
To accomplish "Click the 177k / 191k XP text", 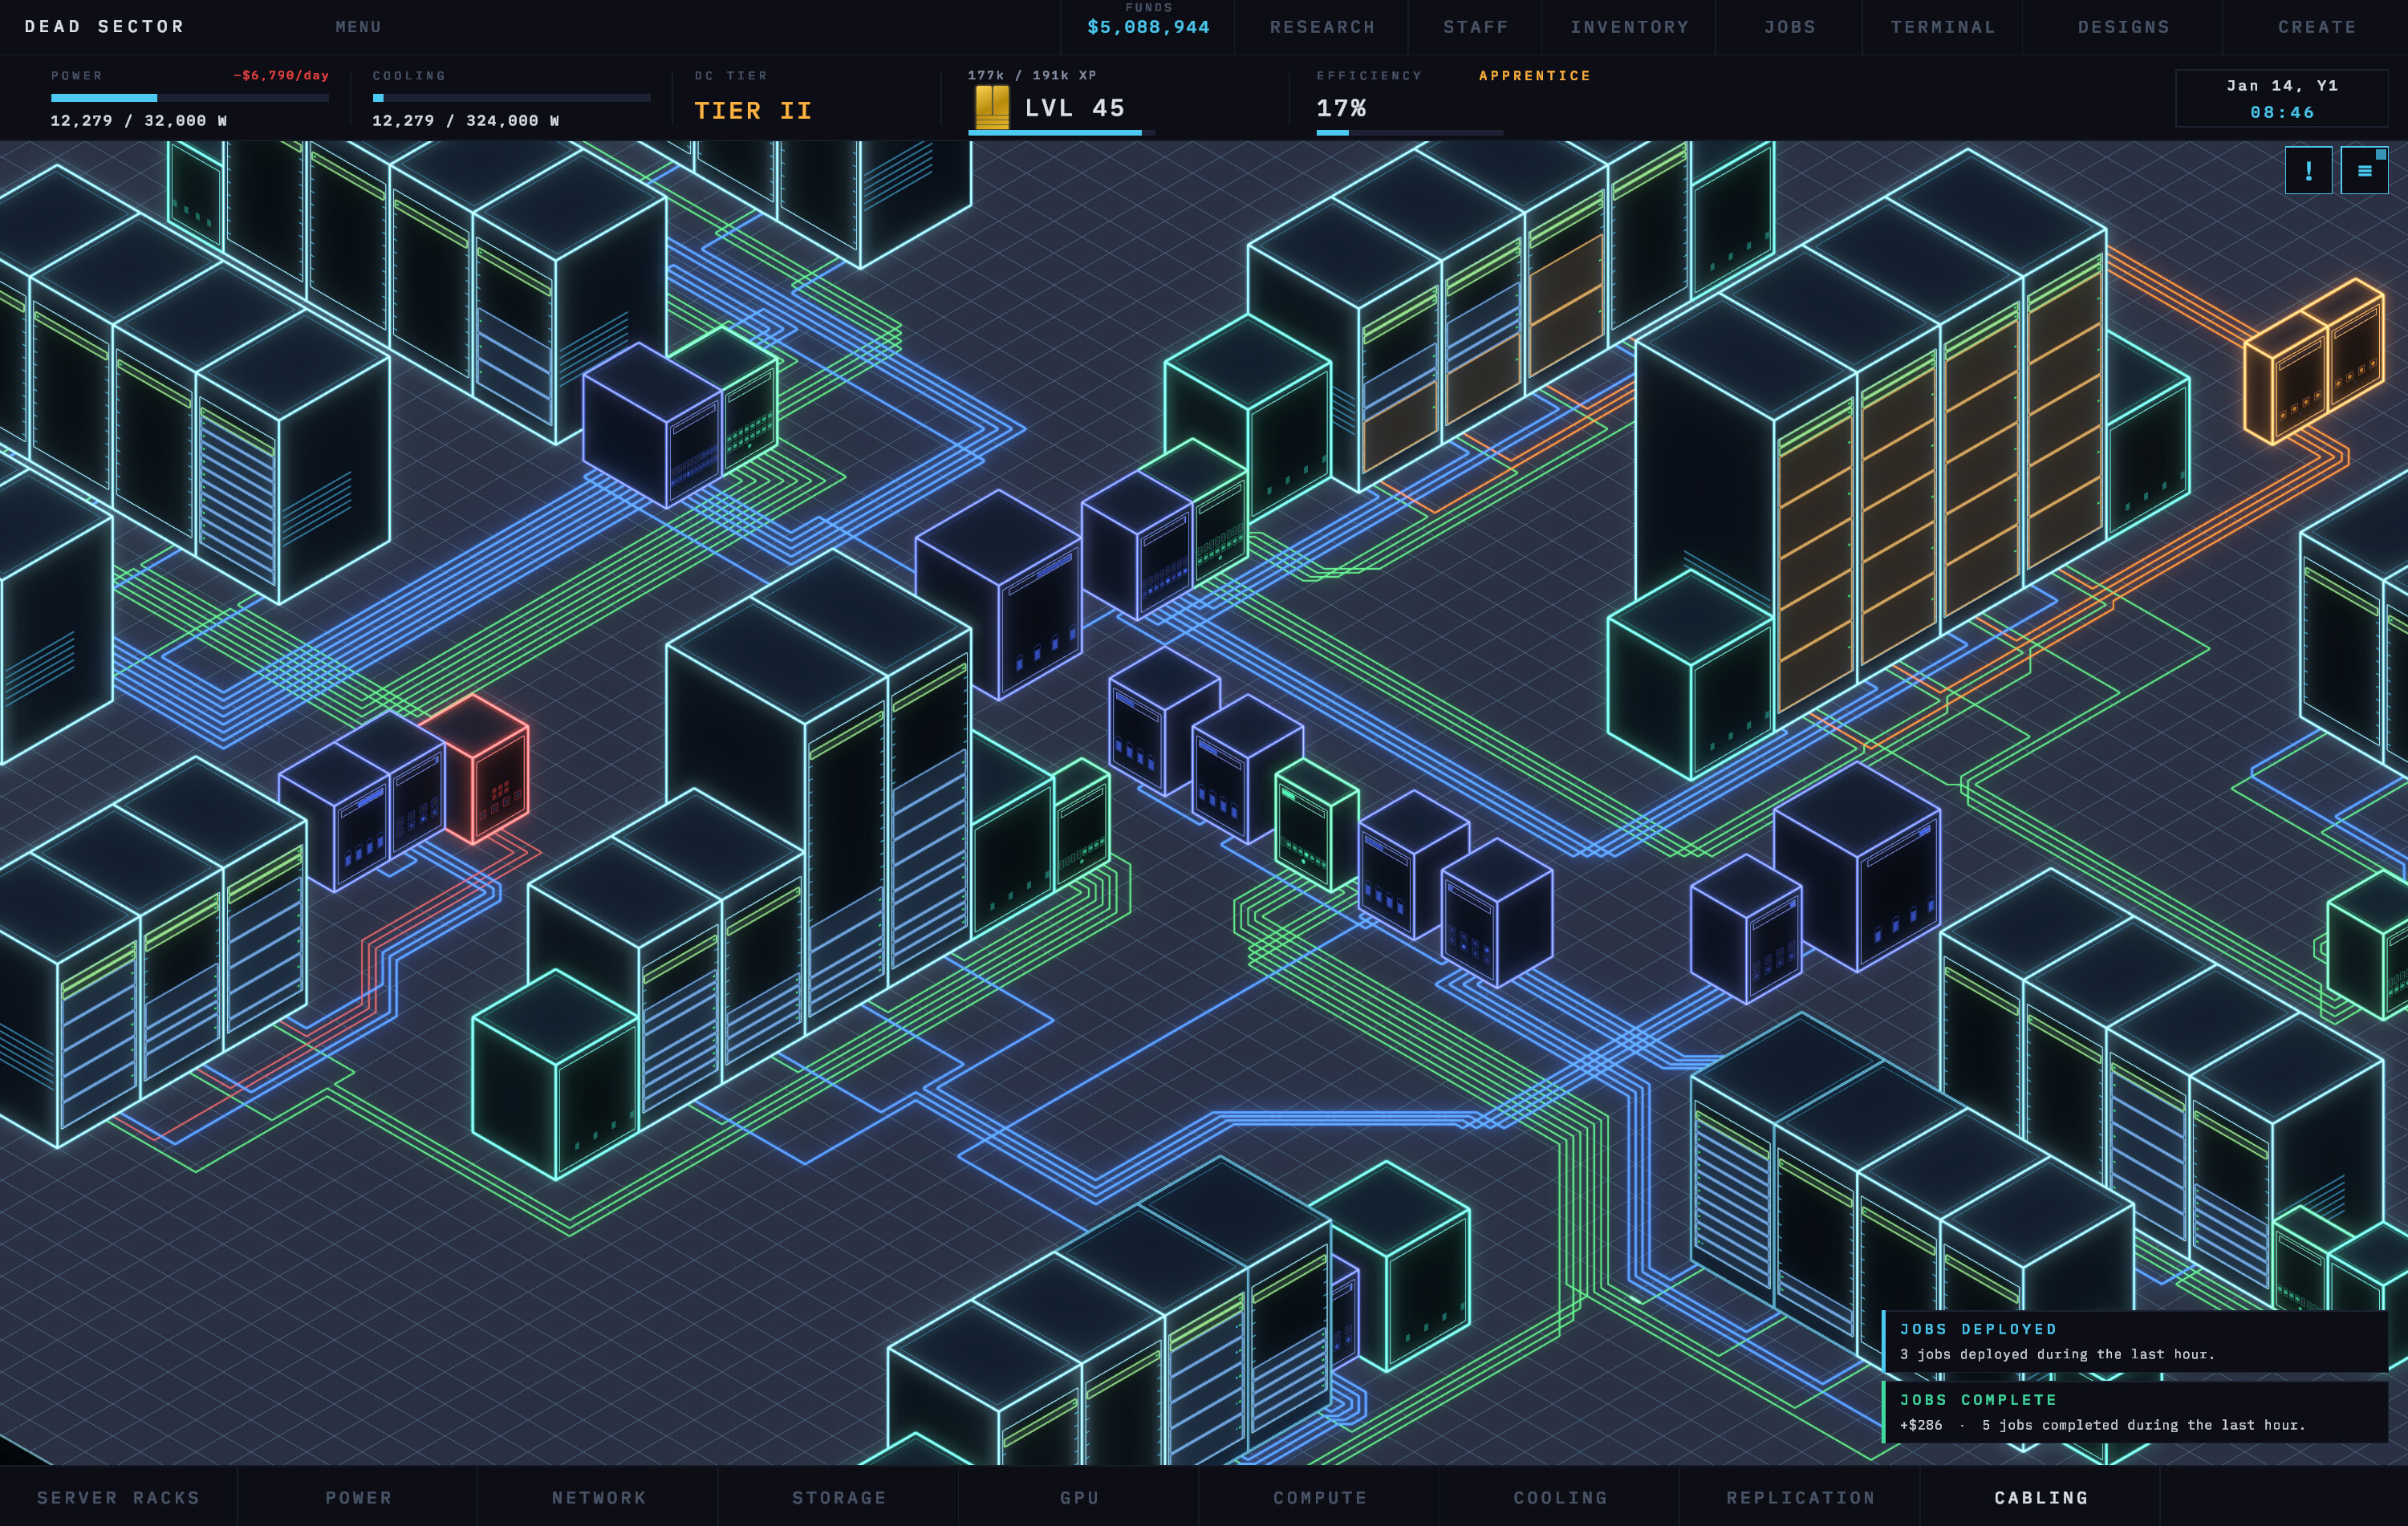I will [1032, 76].
